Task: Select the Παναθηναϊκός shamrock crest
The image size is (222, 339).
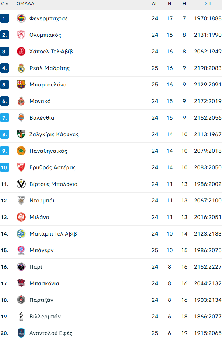Action: [21, 151]
